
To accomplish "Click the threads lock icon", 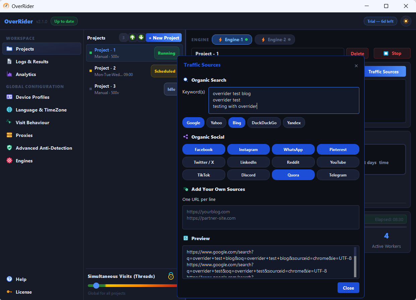I will tap(171, 276).
